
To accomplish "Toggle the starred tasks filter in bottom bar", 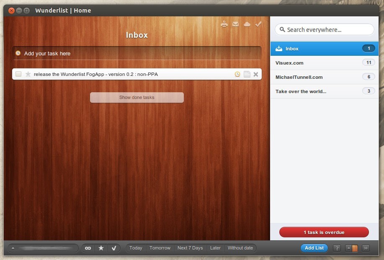I will pos(101,248).
